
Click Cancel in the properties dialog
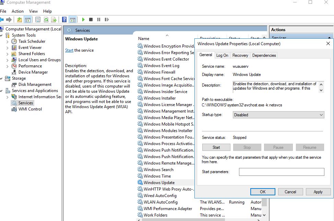290,192
